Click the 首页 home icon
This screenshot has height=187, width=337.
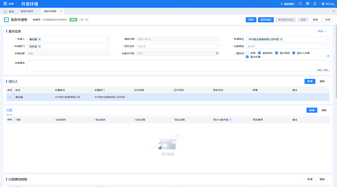(x=5, y=12)
